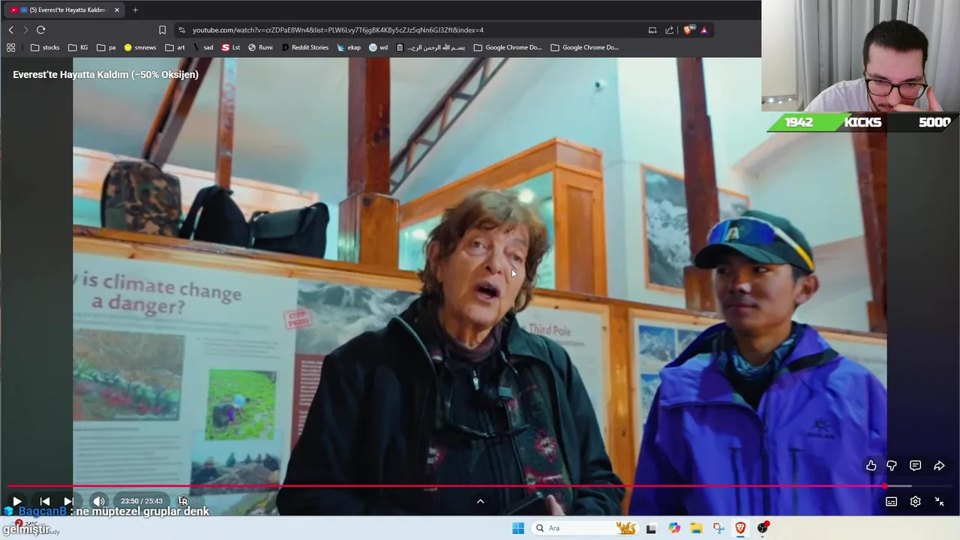This screenshot has height=540, width=960.
Task: Open the Rumi bookmark
Action: coord(260,47)
